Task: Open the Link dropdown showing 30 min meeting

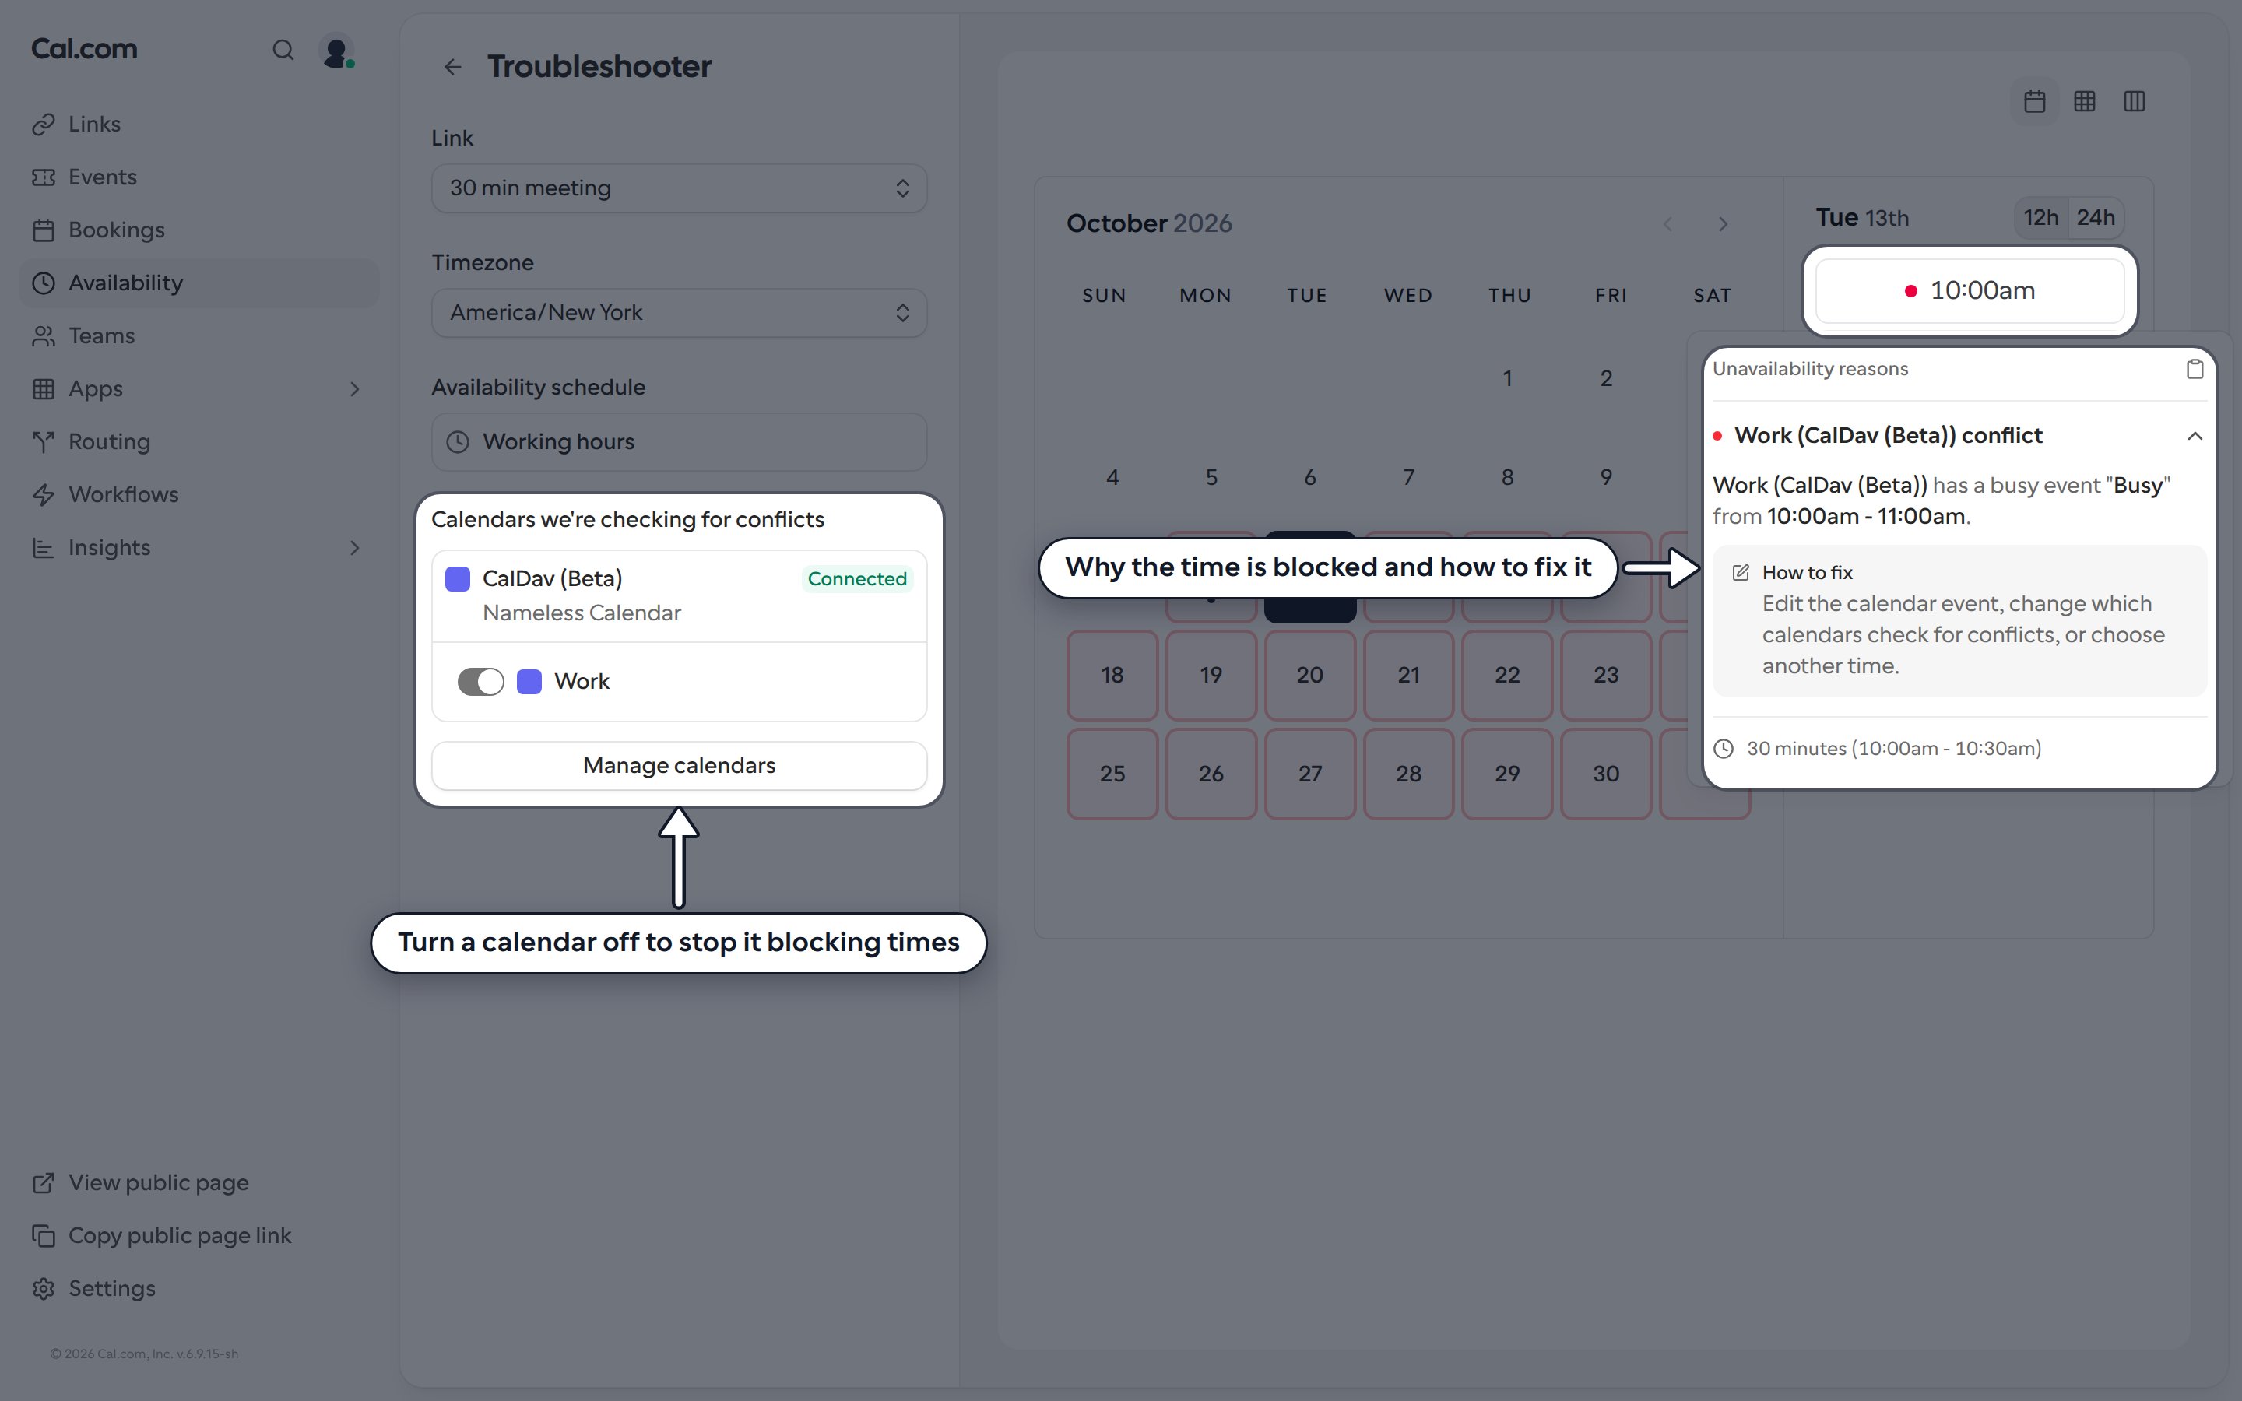Action: pos(679,188)
